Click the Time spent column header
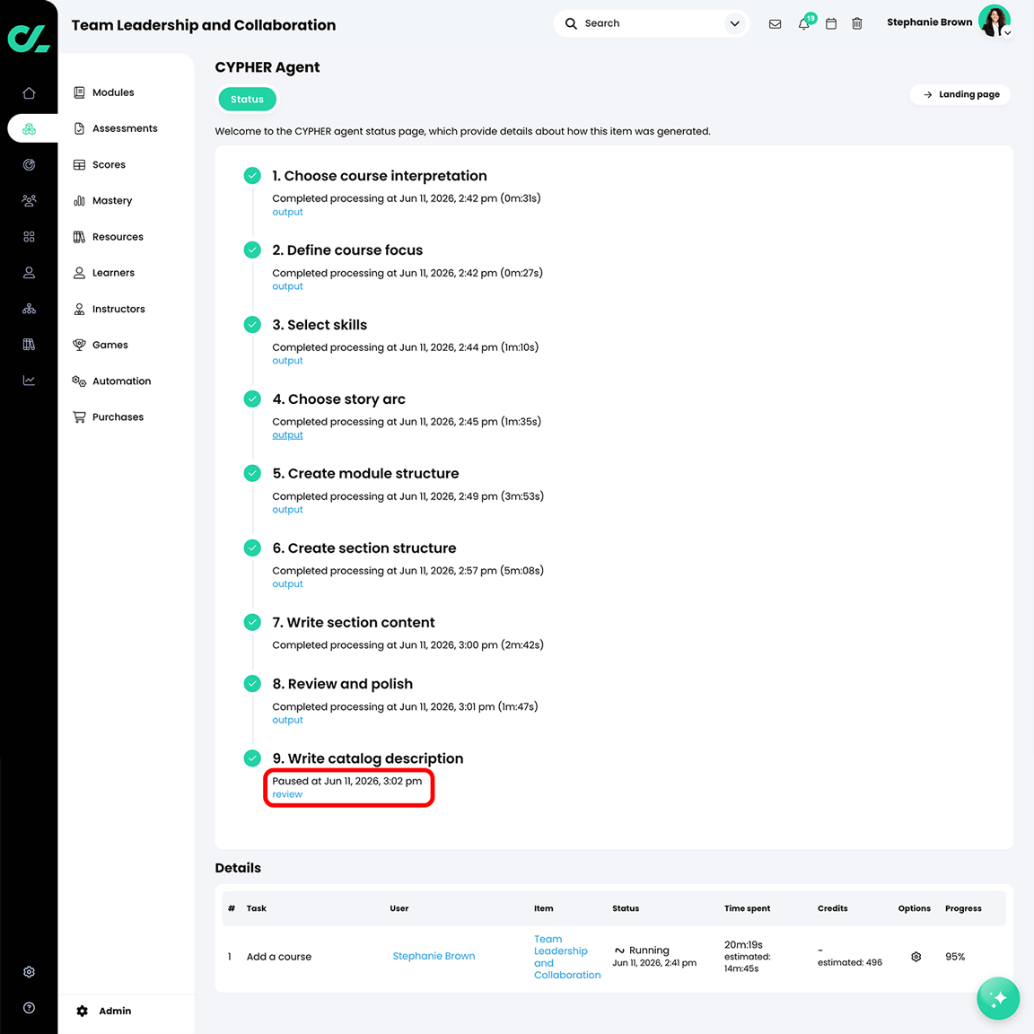 point(747,908)
